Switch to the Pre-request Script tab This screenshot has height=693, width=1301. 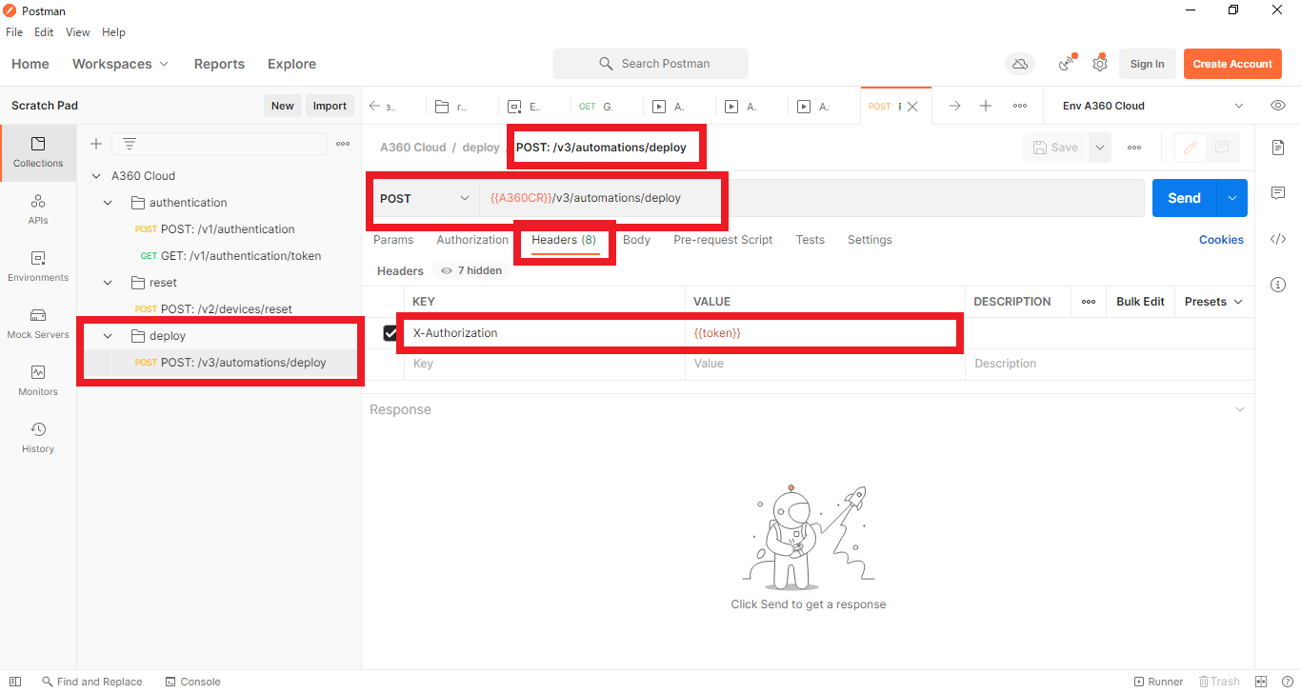(x=723, y=240)
